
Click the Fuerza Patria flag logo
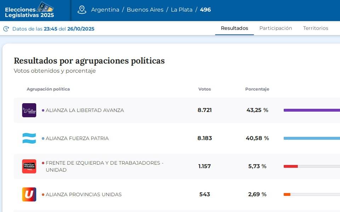click(x=29, y=138)
